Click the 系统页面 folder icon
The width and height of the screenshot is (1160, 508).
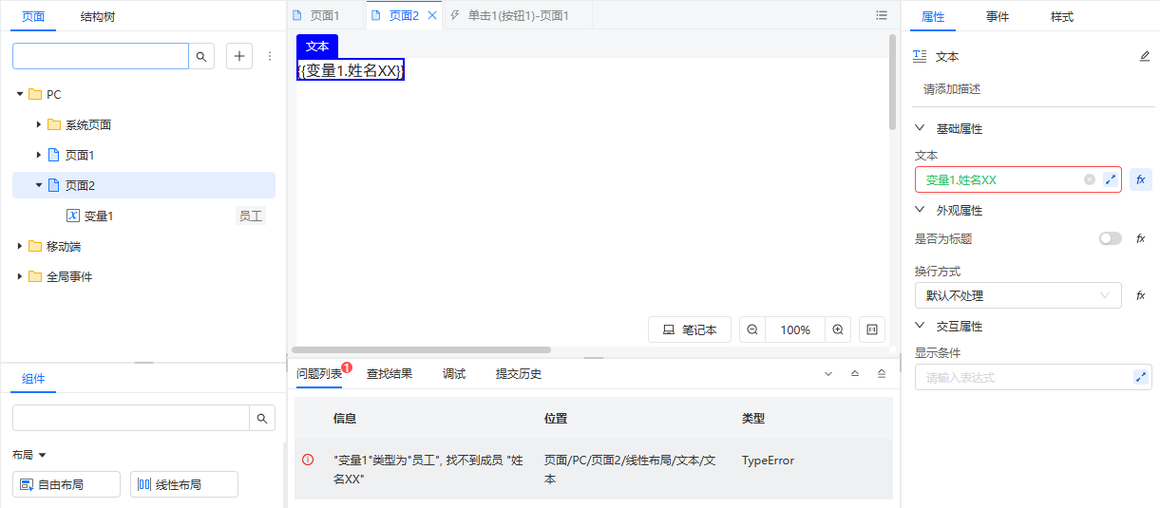[53, 124]
